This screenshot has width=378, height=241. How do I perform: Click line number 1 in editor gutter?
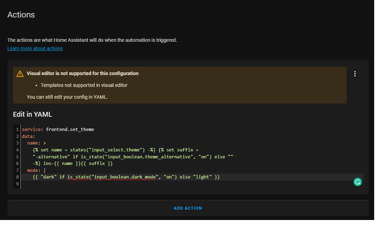(x=17, y=129)
